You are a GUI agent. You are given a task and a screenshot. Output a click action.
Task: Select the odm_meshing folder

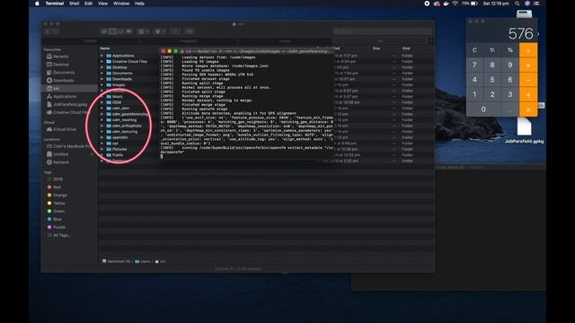(x=121, y=120)
